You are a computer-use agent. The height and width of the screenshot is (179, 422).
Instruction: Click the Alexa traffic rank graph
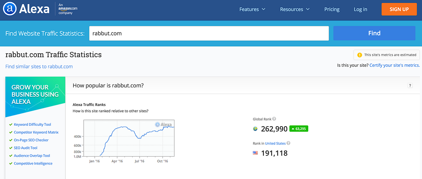(129, 138)
